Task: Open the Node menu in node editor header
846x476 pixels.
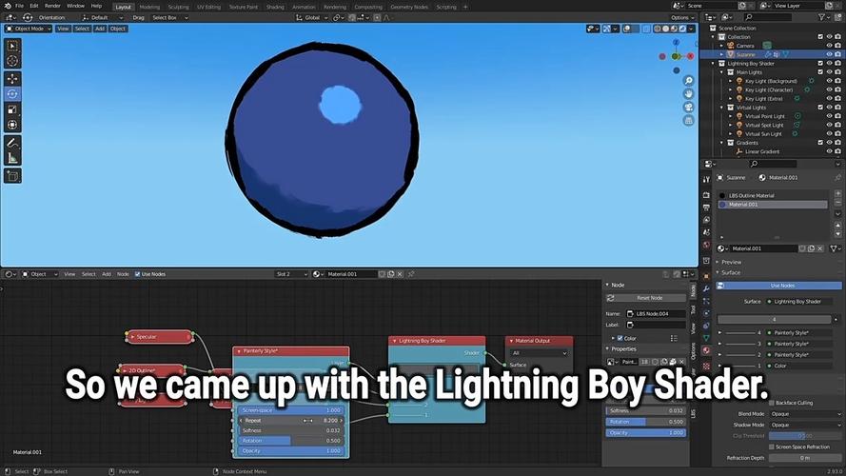Action: pyautogui.click(x=123, y=274)
